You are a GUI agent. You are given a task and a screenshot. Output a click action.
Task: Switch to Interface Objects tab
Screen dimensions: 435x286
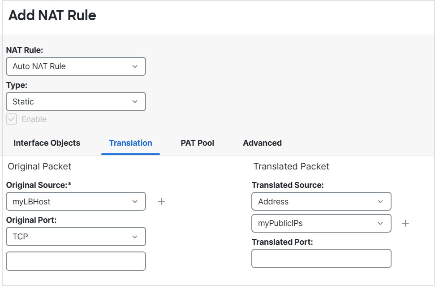47,143
